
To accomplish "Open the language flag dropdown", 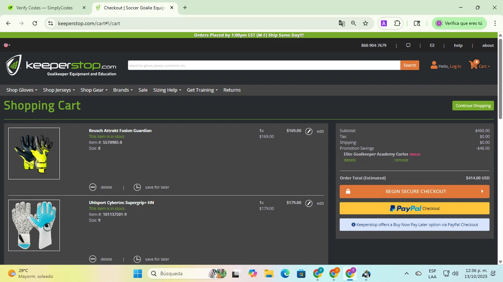I will 7,45.
